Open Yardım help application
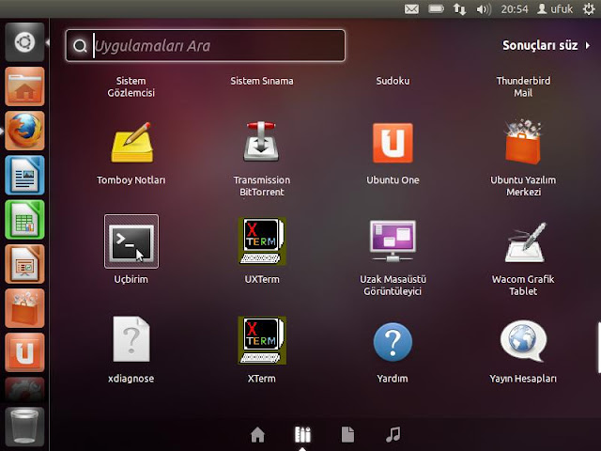The image size is (601, 451). 393,342
